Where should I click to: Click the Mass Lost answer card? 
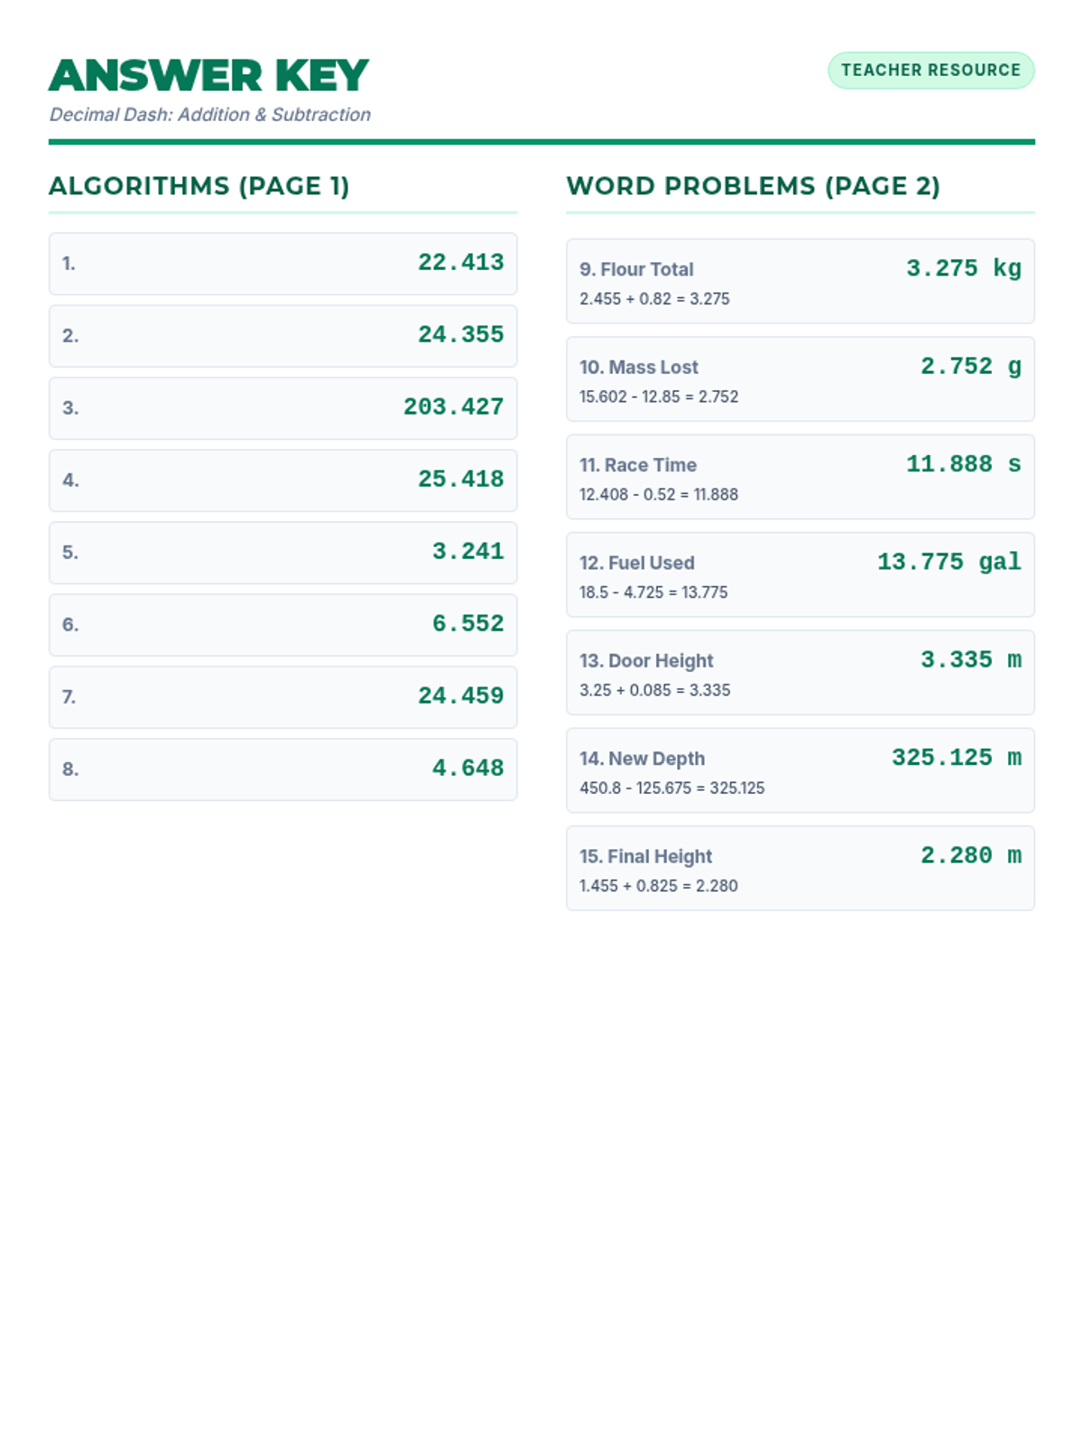(800, 379)
